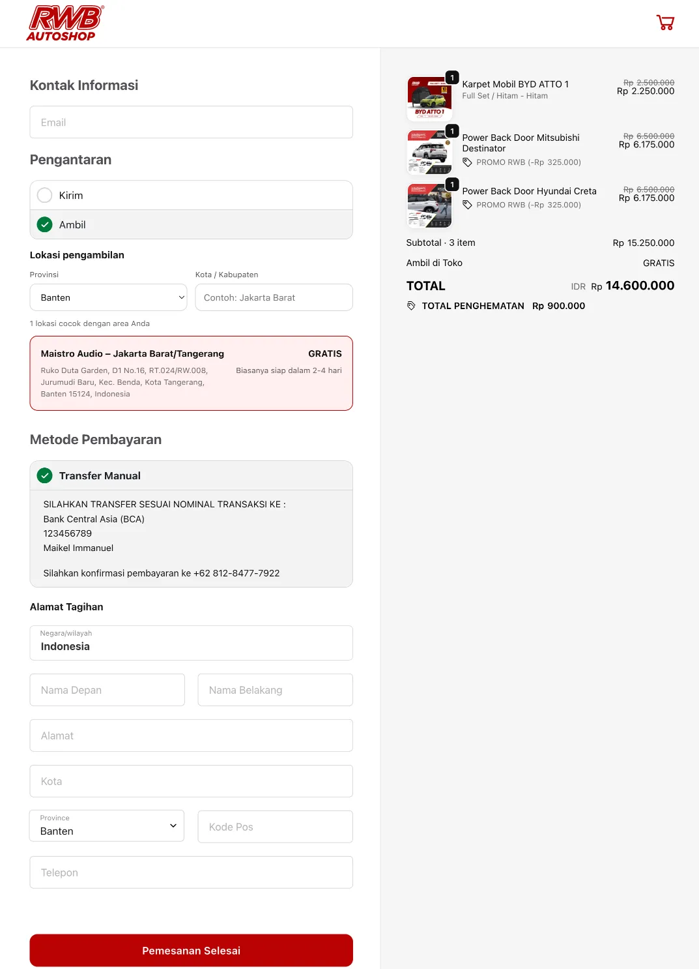699x969 pixels.
Task: Click the Pengantaran section heading
Action: click(x=70, y=159)
